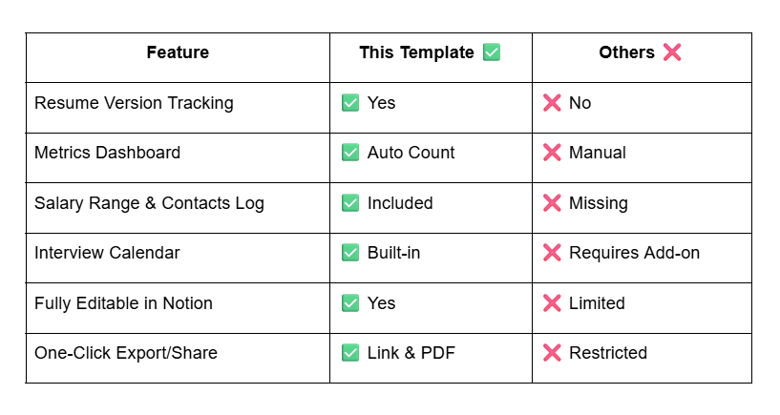The height and width of the screenshot is (415, 780).
Task: Select the Resume Version Tracking cell
Action: [x=134, y=103]
